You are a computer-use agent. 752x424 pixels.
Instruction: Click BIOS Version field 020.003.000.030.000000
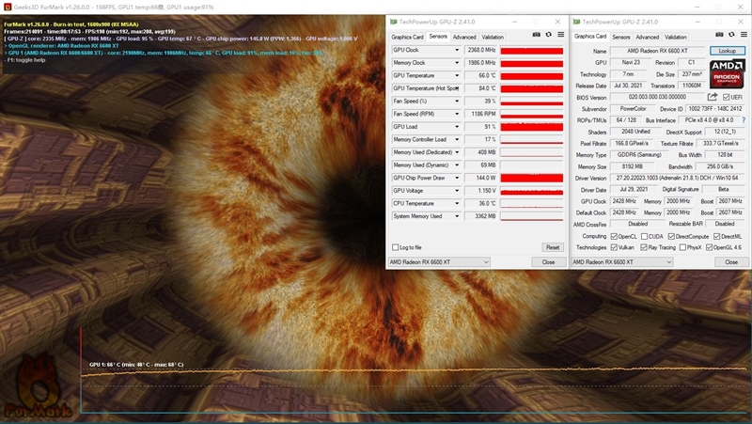pos(657,97)
